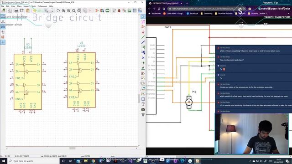Screen dimensions: 292x164
Task: Select the U3 L293D symbol body
Action: 28,82
